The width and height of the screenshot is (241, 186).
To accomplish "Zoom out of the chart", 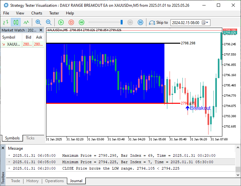I will click(x=49, y=22).
